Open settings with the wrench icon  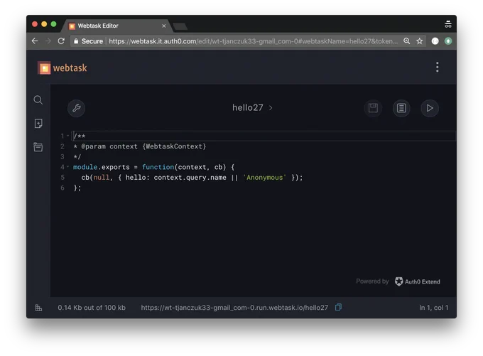77,108
